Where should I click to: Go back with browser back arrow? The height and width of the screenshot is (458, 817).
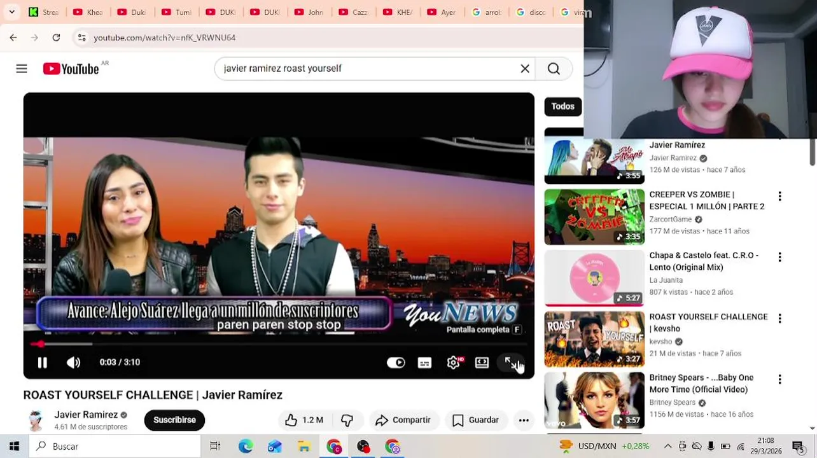tap(13, 38)
